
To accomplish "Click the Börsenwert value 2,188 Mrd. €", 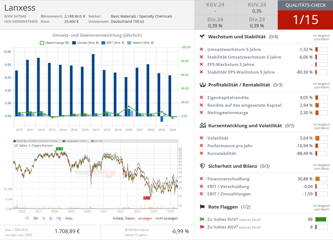I will tap(75, 16).
